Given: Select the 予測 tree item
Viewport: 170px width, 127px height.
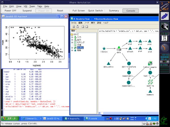Looking at the screenshot, I should tap(79, 45).
